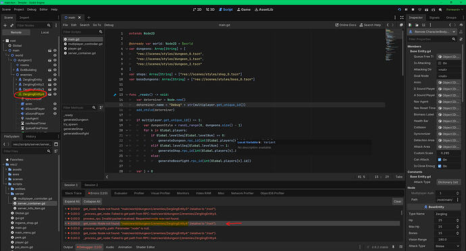Pause the running project
466x251 pixels.
[x=406, y=9]
